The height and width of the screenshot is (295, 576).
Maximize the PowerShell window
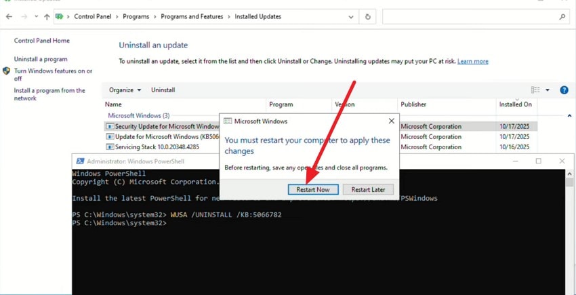[539, 161]
